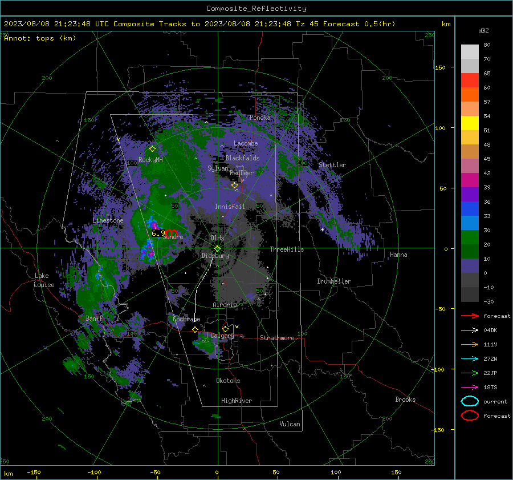Click the yellow diamond marker above Calgary
Image resolution: width=513 pixels, height=480 pixels.
coord(225,329)
